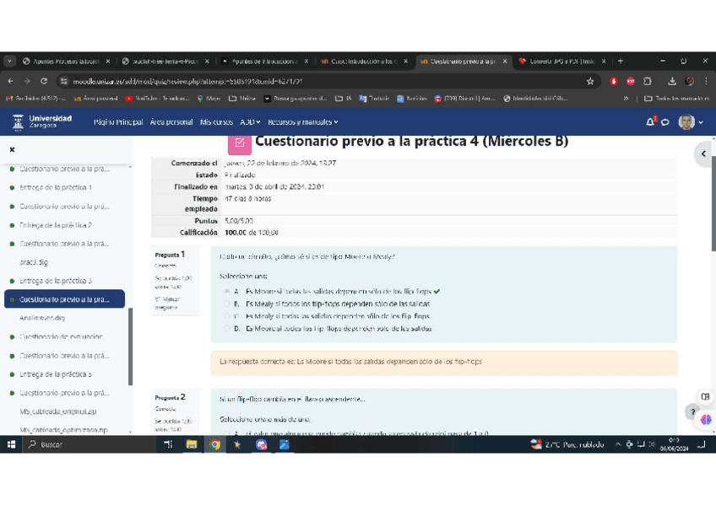The width and height of the screenshot is (716, 505).
Task: Flag Pregunta 1 with Marcar pregunta
Action: [167, 304]
